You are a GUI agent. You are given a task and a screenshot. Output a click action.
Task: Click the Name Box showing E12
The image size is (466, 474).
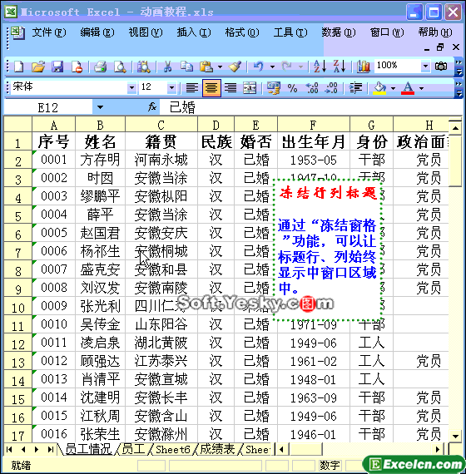[47, 107]
